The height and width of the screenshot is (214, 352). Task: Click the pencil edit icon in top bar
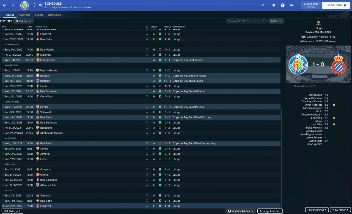263,5
